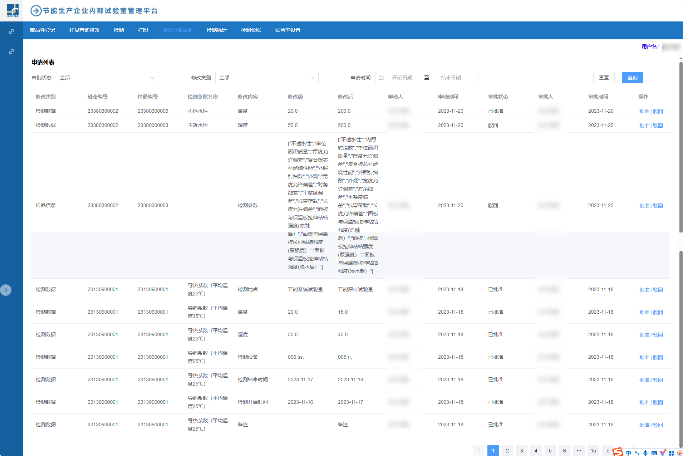Click the second chain link sidebar icon
683x456 pixels.
tap(11, 52)
